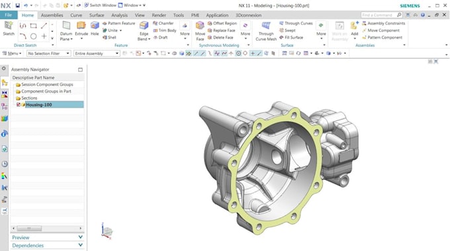Maximize the Assembly Navigator panel

pos(80,69)
